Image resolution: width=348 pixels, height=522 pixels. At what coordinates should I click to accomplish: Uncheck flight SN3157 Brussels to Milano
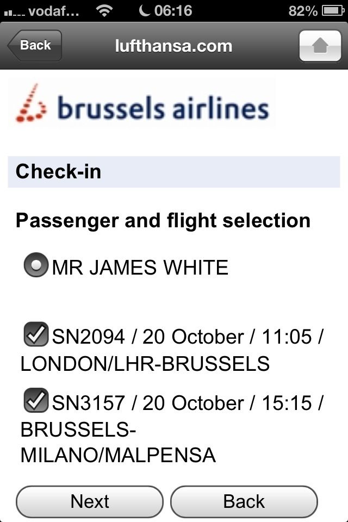(x=36, y=400)
